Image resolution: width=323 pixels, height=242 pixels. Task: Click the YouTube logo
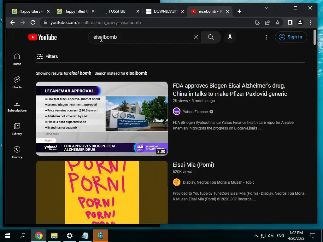pyautogui.click(x=43, y=37)
